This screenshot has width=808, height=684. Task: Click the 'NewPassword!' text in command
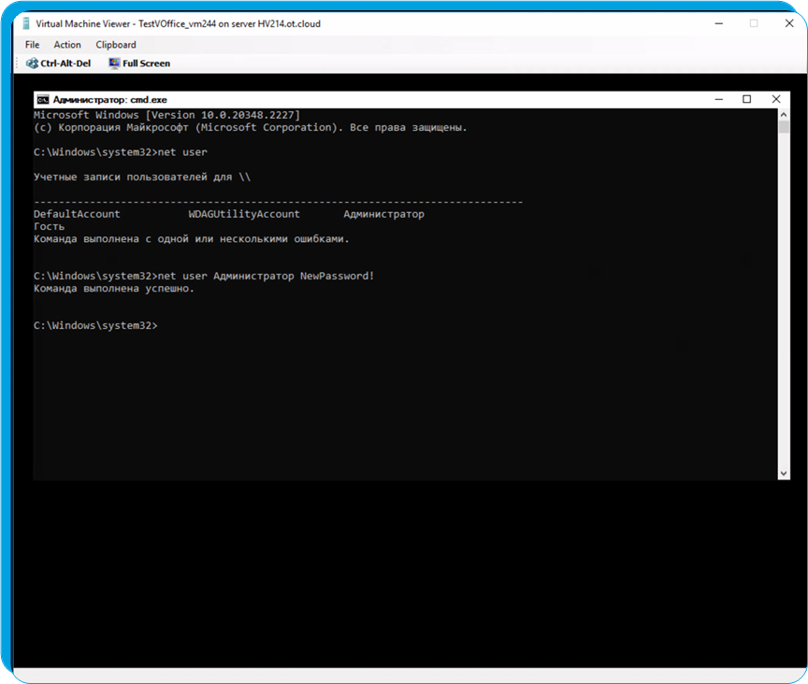pyautogui.click(x=337, y=276)
